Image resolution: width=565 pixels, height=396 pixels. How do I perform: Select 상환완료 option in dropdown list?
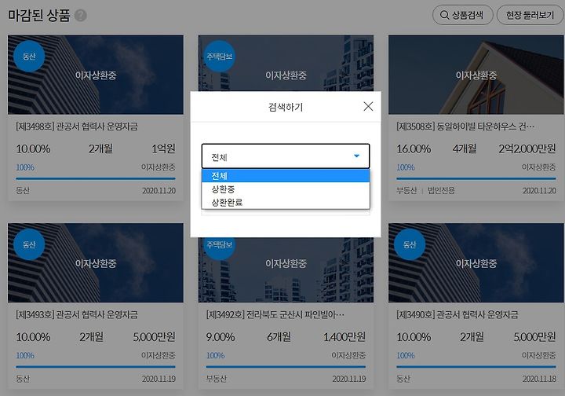[x=286, y=202]
